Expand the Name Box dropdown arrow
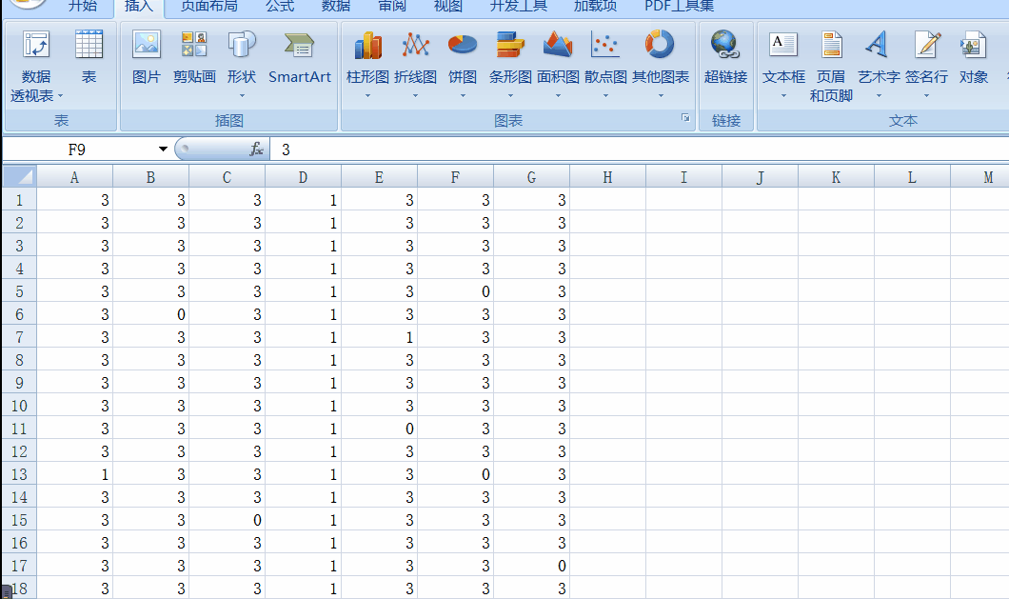 point(163,150)
